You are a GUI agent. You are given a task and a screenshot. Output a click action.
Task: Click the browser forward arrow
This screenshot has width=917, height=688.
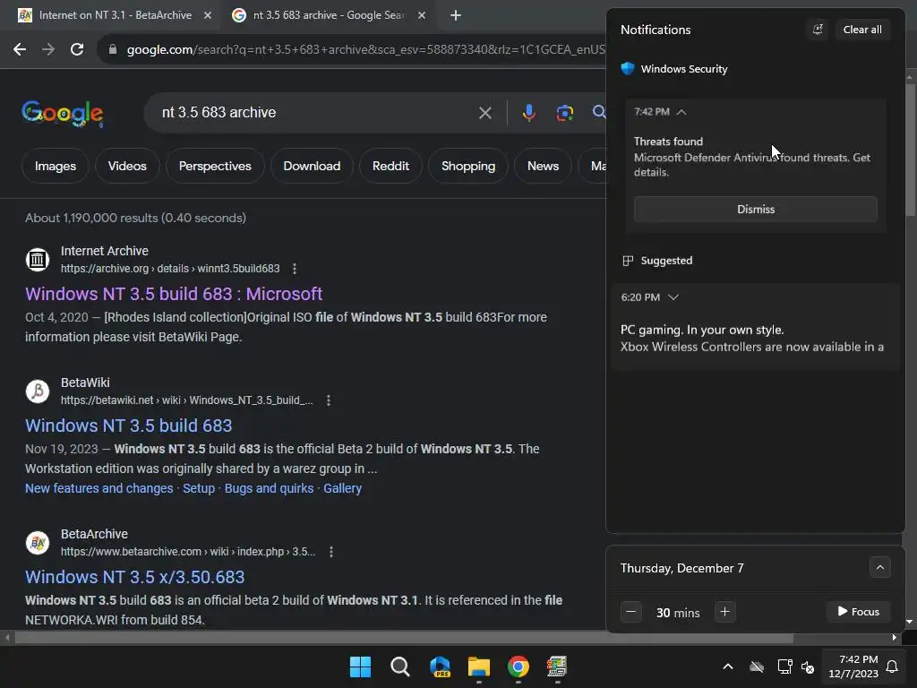pos(48,50)
